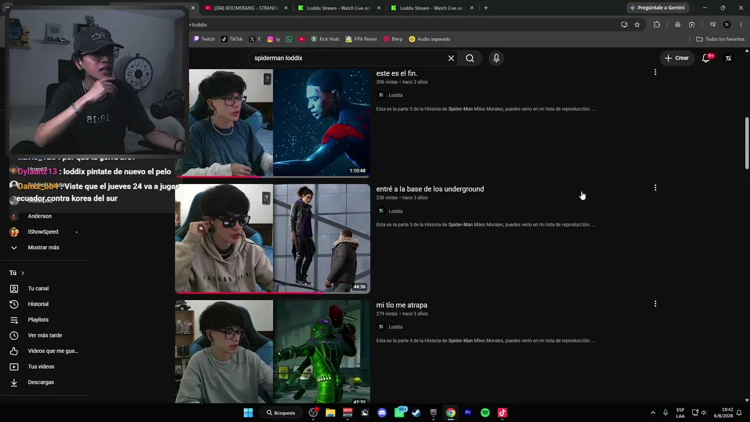Click the 'mi tío me atrapa' title
The image size is (750, 422).
point(402,305)
